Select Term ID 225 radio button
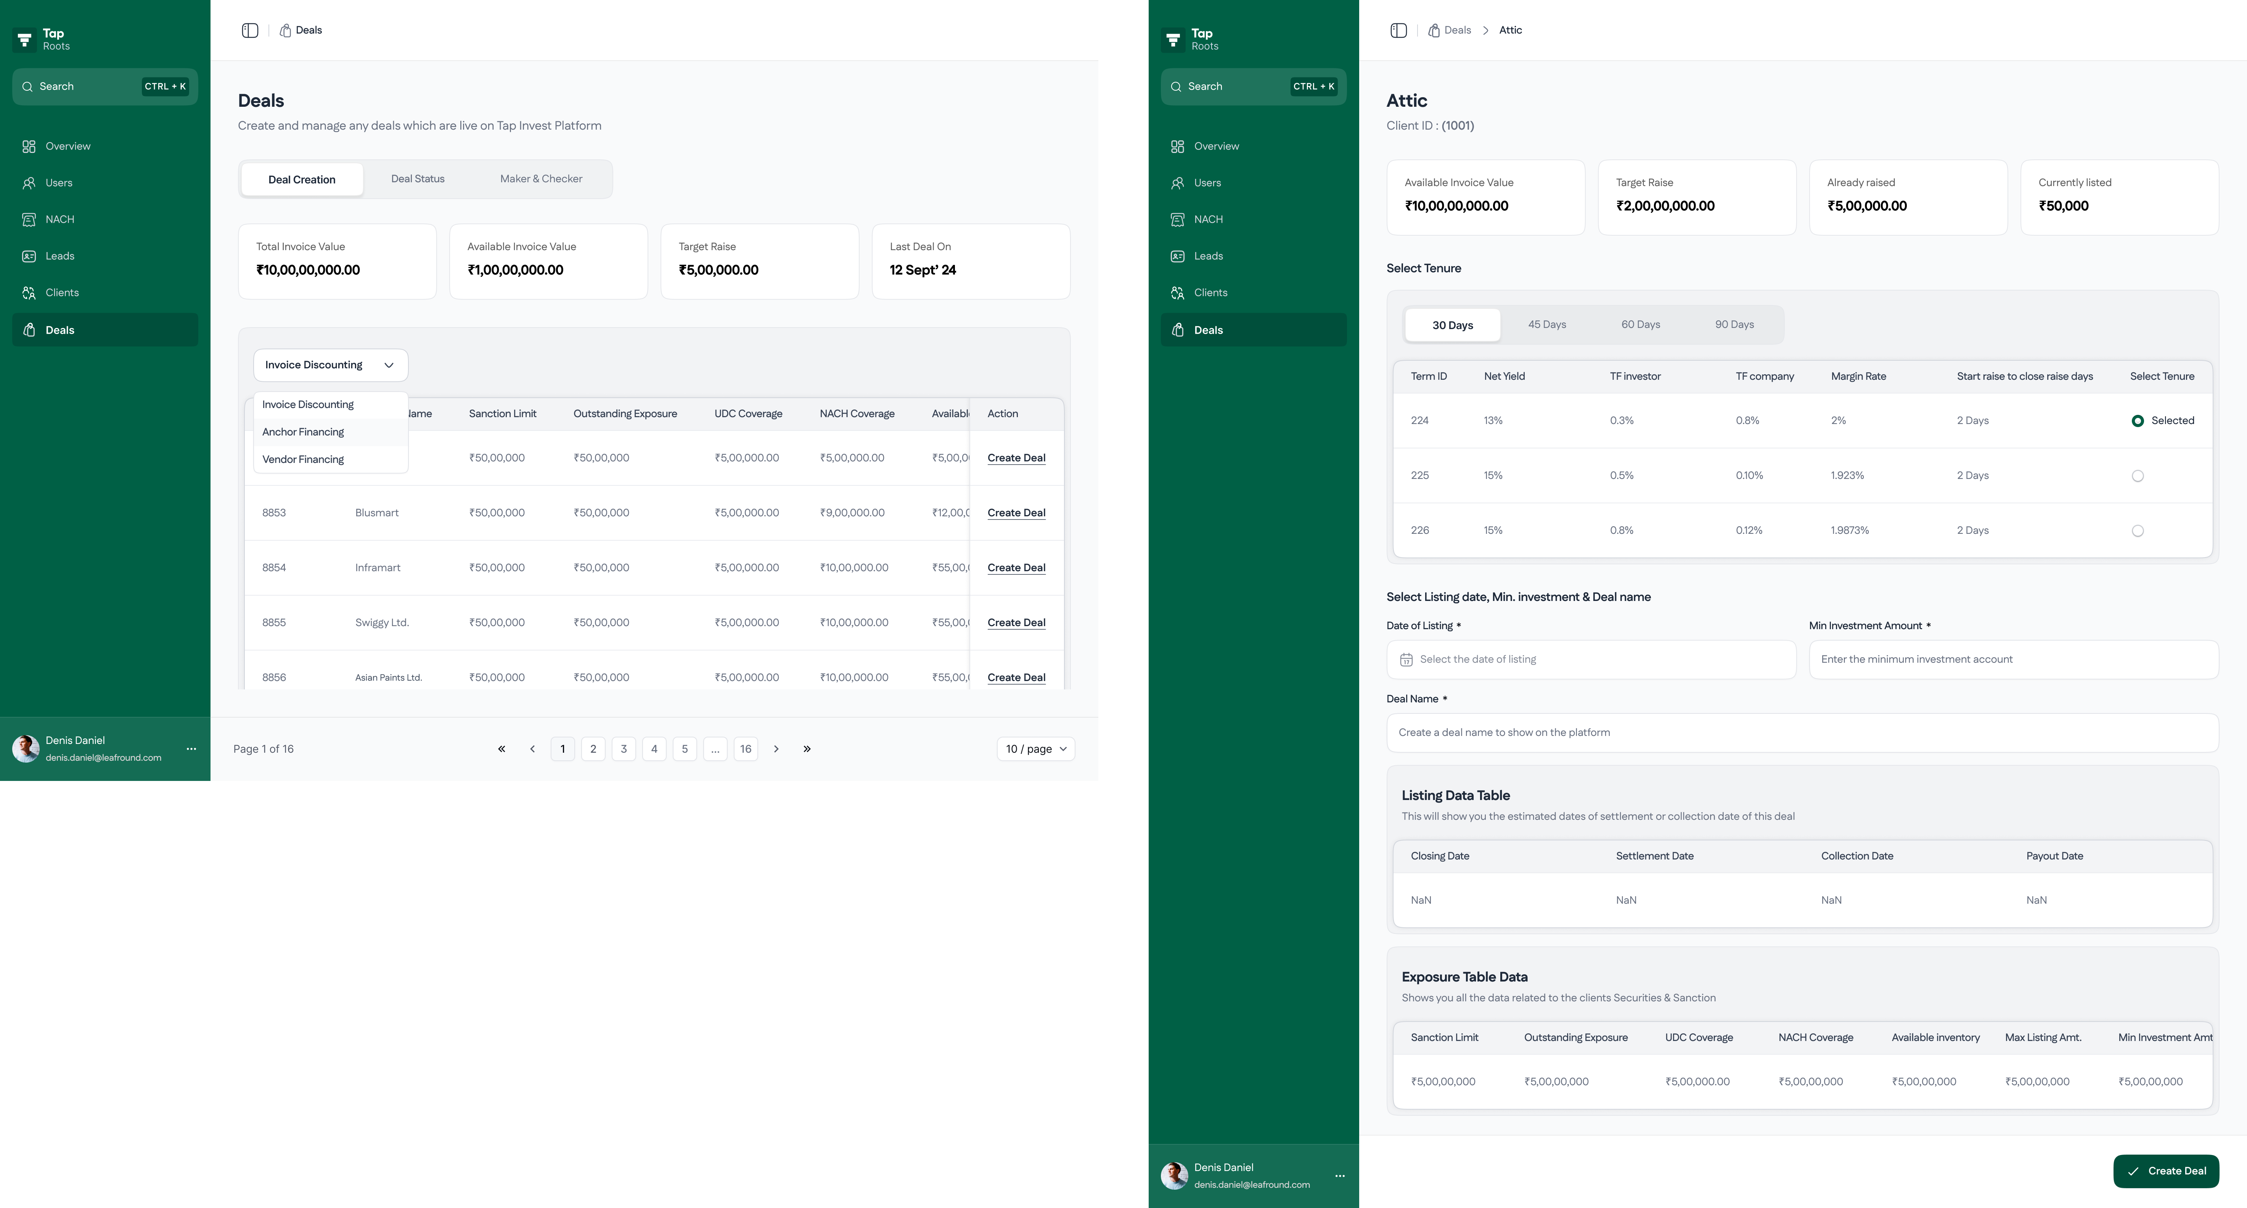Viewport: 2247px width, 1208px height. (2137, 476)
